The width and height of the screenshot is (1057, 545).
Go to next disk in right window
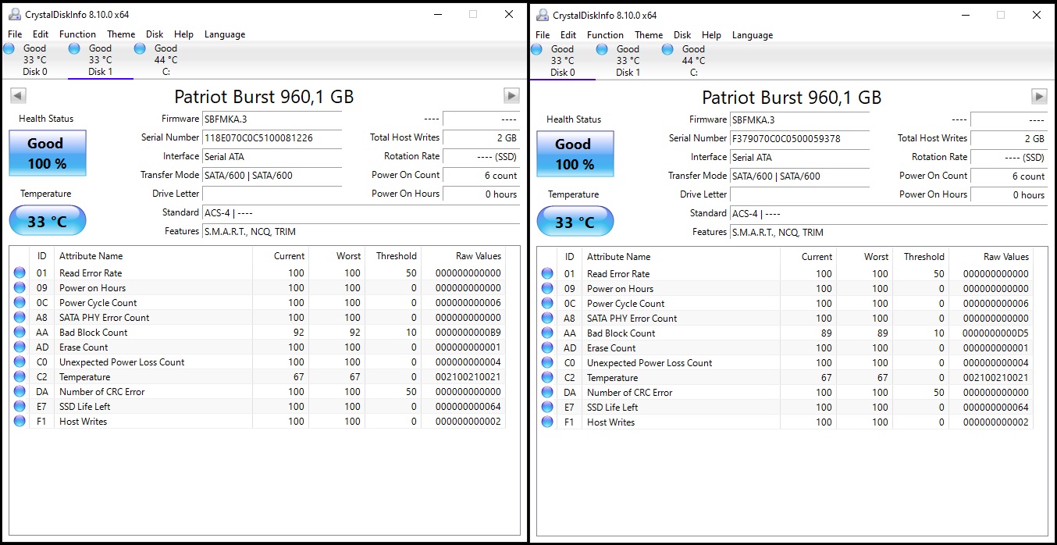pyautogui.click(x=1039, y=96)
